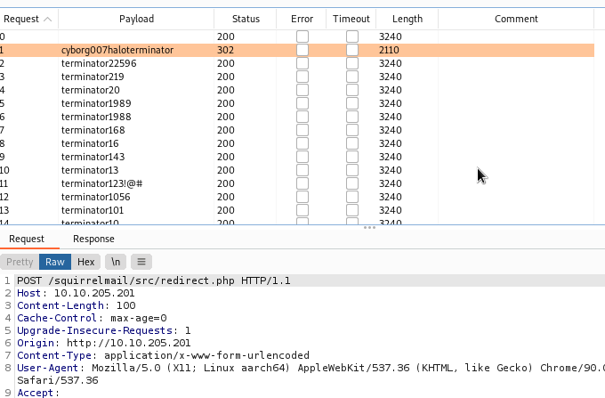Sort results by Status column

(246, 19)
